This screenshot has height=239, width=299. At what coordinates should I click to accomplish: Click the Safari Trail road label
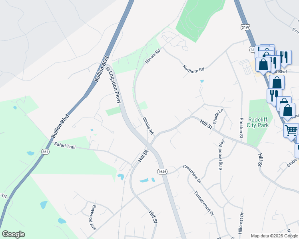click(x=65, y=145)
